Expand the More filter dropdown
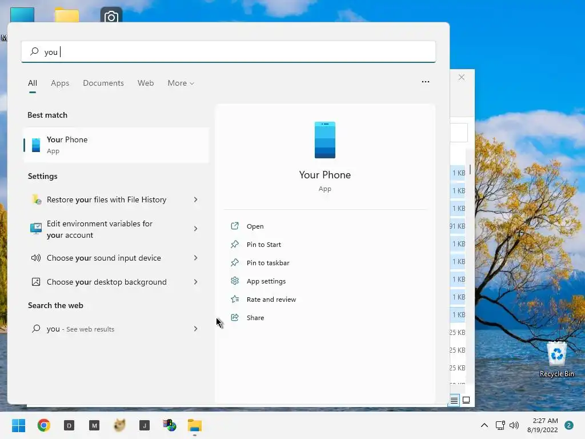The height and width of the screenshot is (439, 585). pos(181,83)
